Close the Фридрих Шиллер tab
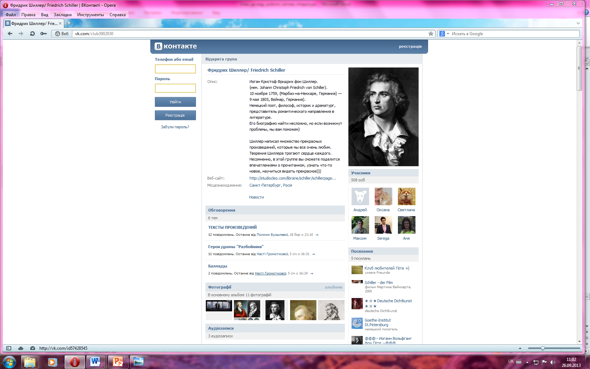Viewport: 590px width, 369px height. point(60,24)
